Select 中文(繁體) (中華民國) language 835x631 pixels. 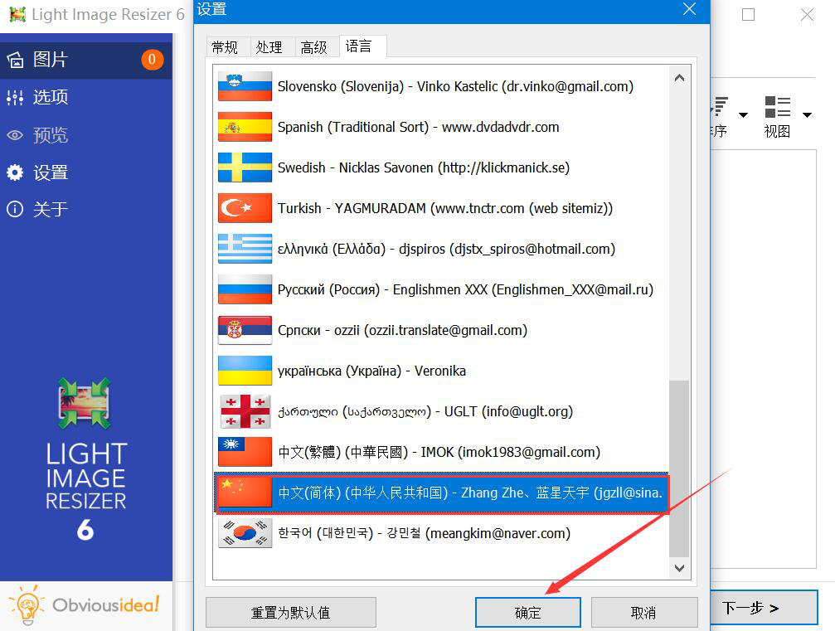(441, 452)
